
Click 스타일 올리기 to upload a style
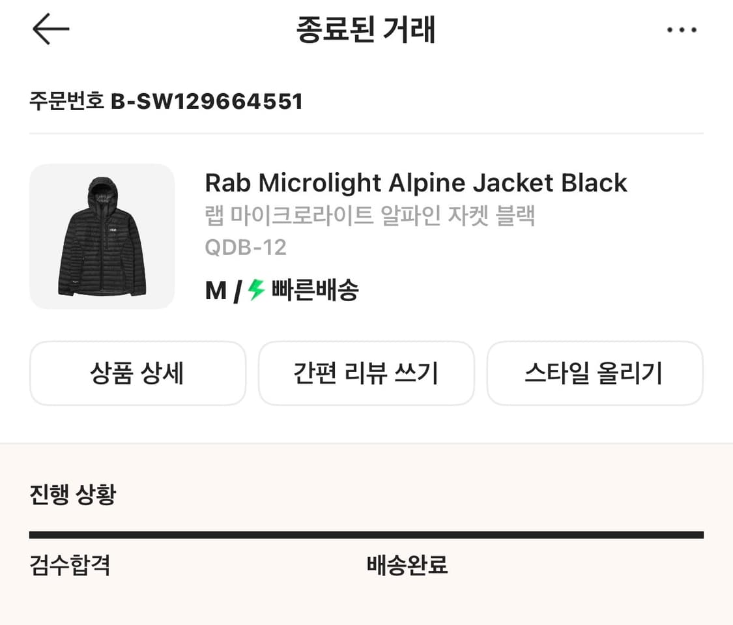pyautogui.click(x=595, y=373)
